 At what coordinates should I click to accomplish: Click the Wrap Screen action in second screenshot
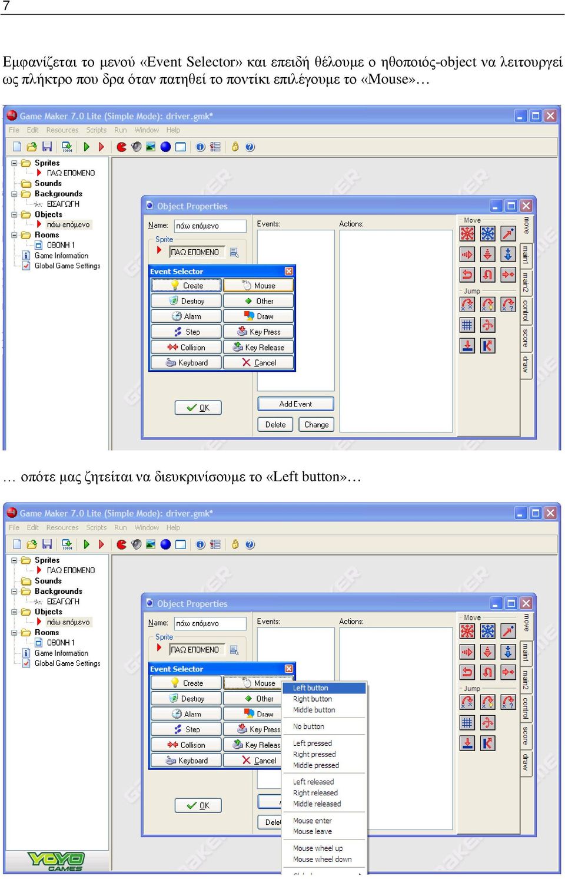click(488, 723)
